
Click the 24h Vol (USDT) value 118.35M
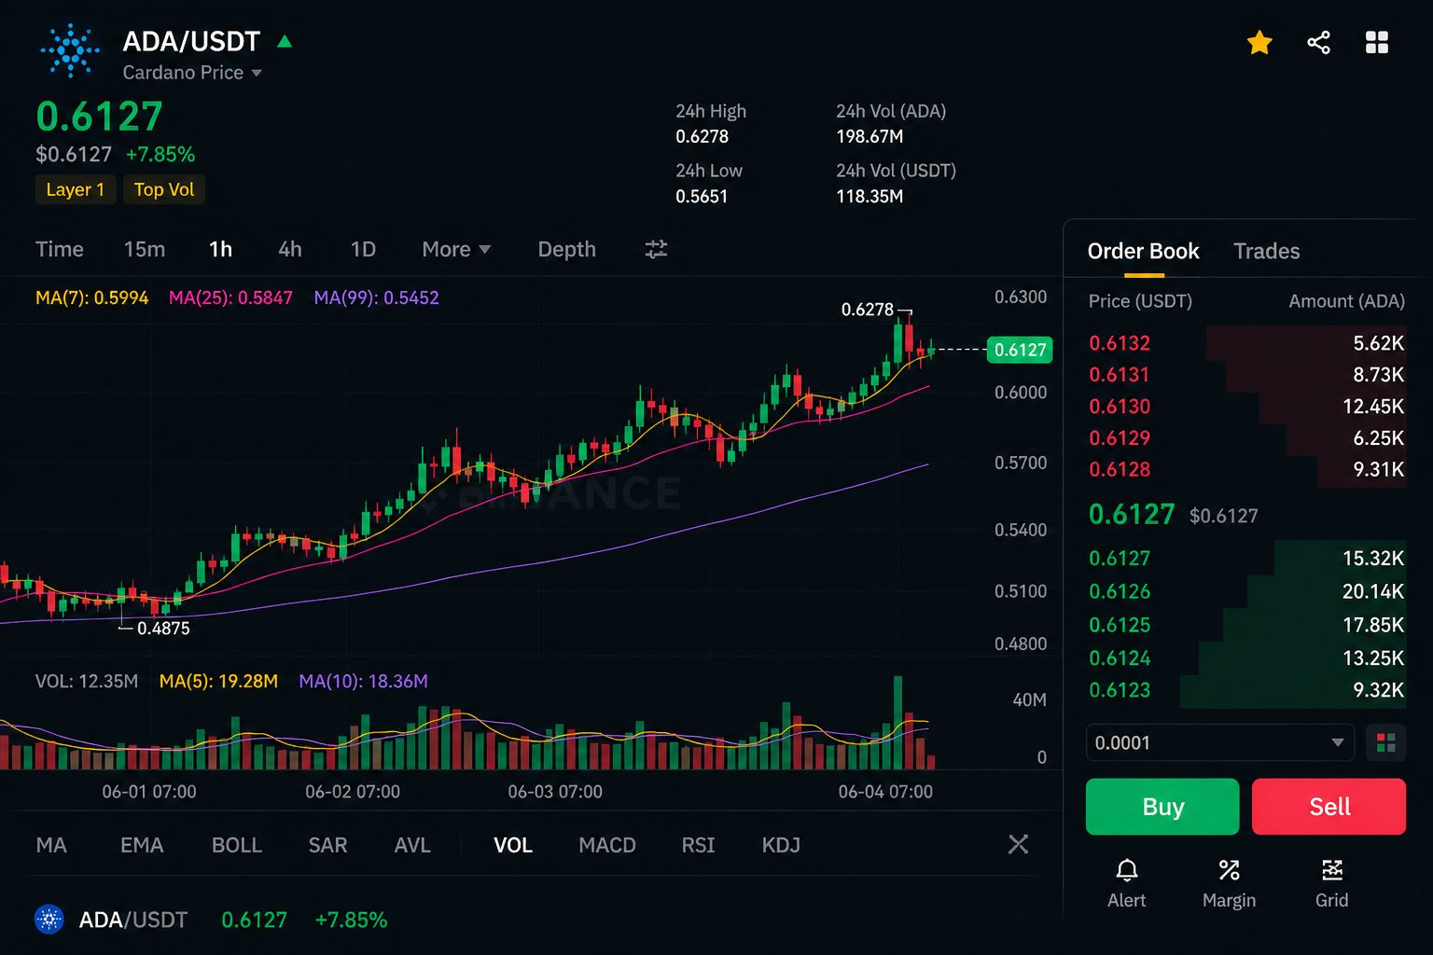(x=870, y=196)
